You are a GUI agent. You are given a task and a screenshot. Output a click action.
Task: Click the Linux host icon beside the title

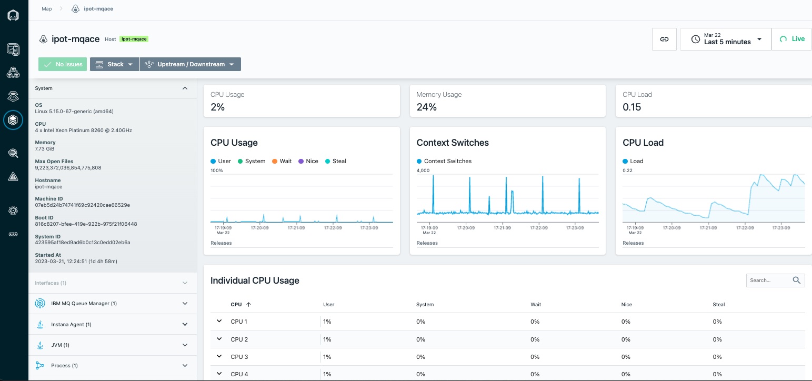[44, 39]
